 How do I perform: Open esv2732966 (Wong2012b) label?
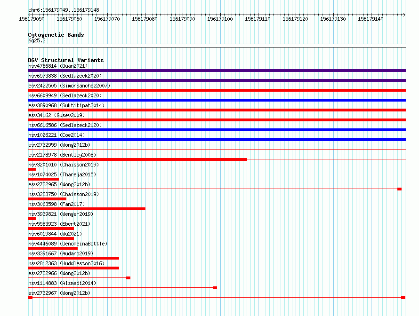[59, 273]
